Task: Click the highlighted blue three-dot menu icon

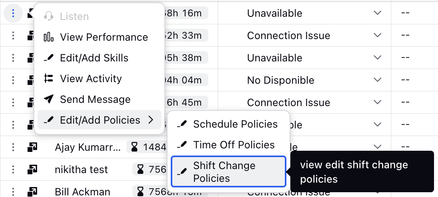Action: [13, 13]
